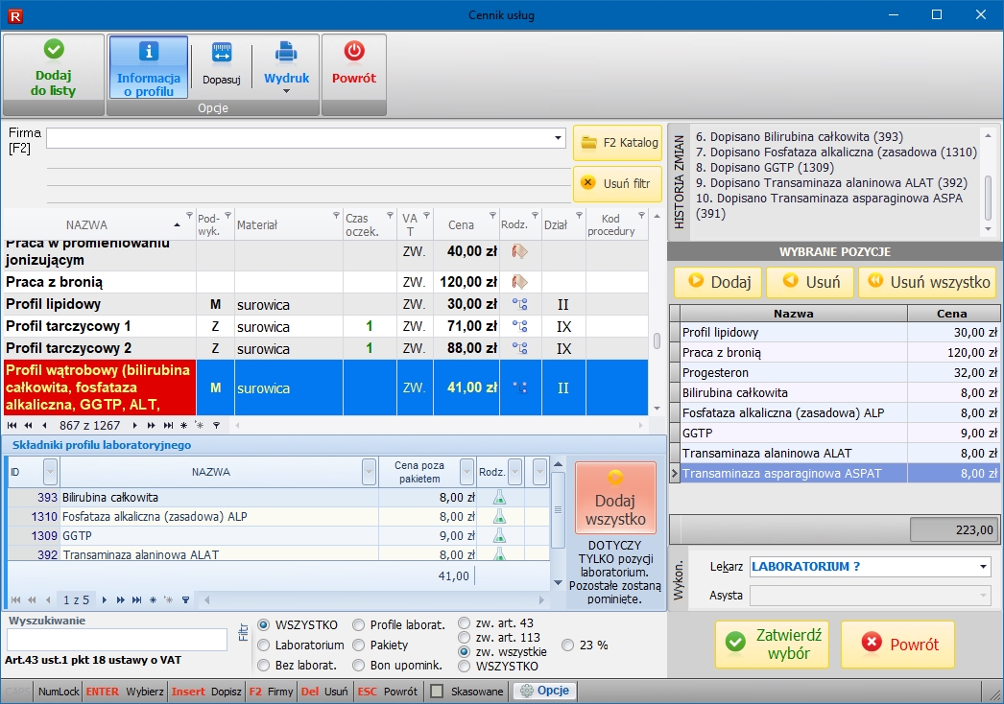Click the Wyszukiwanie search input field

(116, 640)
